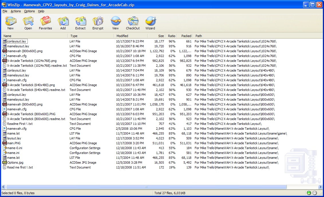The image size is (324, 197).
Task: Click the text icon of Readme First !.txt
Action: tap(5, 124)
